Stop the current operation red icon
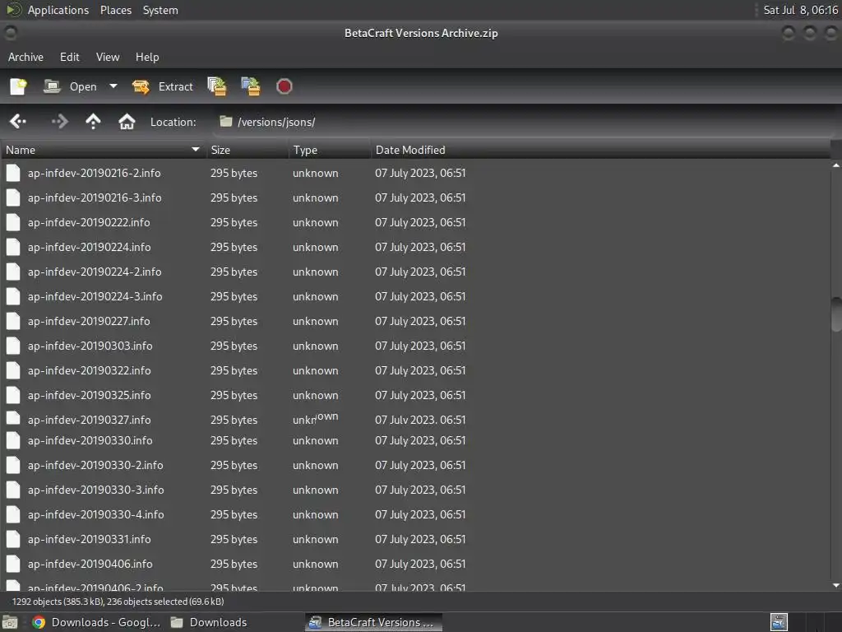 coord(284,86)
